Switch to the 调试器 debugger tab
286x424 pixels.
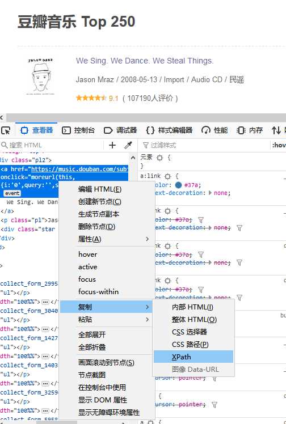[120, 130]
